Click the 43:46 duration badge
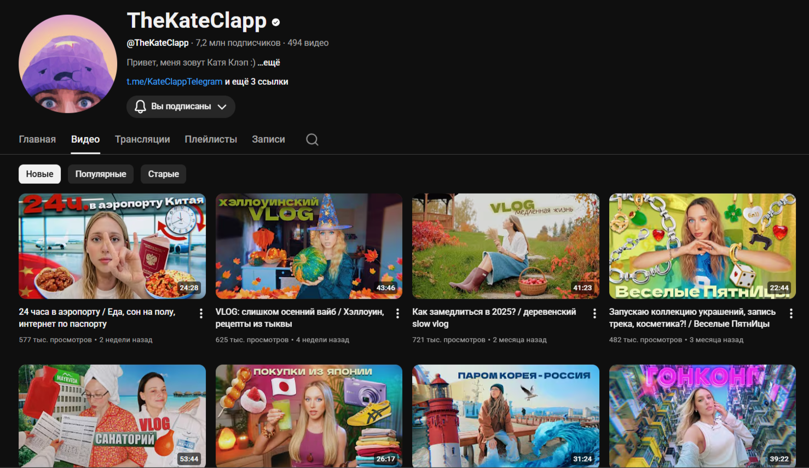The image size is (809, 468). 386,288
